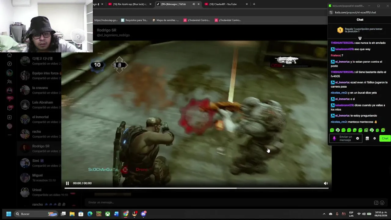This screenshot has width=391, height=220.
Task: Attach image in TikTok message box
Action: [x=376, y=203]
